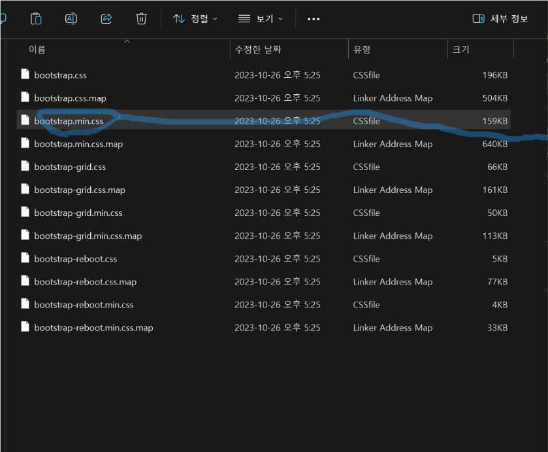Click the 33KB size of bootstrap-reboot.min.css.map
548x452 pixels.
[497, 327]
